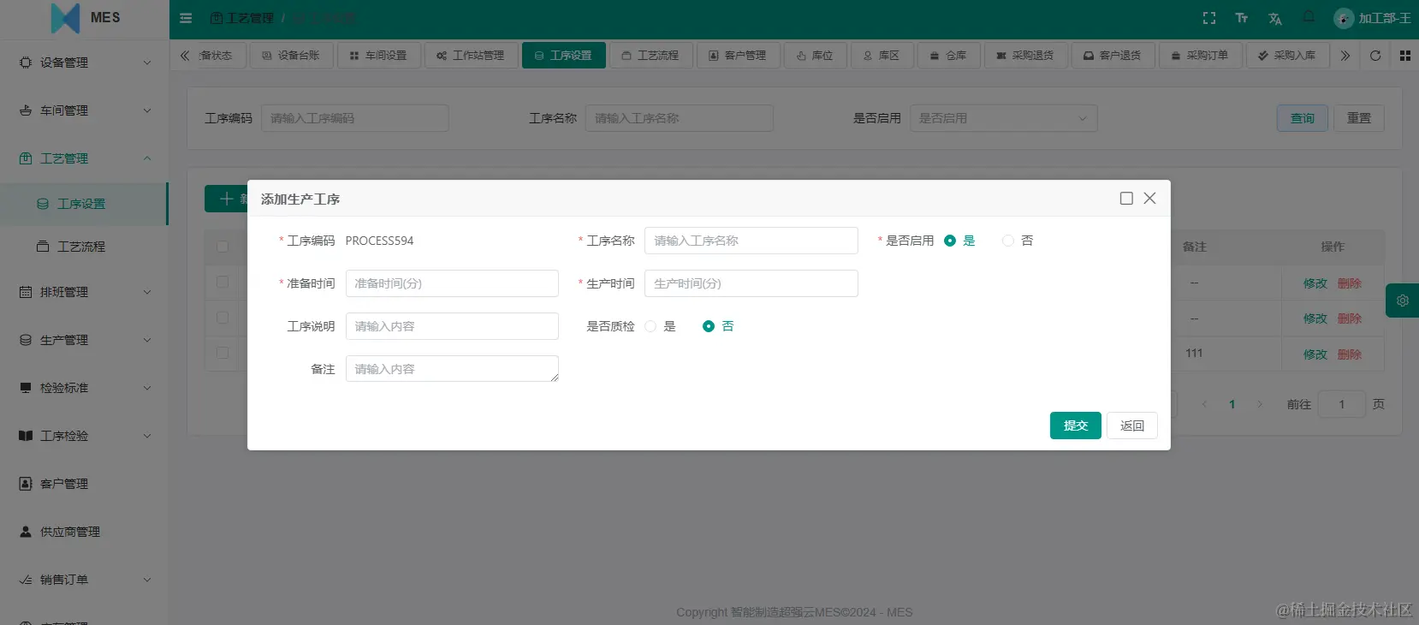Switch to the 工作站管理 tab
The width and height of the screenshot is (1419, 625).
(470, 56)
